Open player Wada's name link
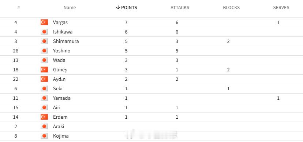 pyautogui.click(x=59, y=60)
